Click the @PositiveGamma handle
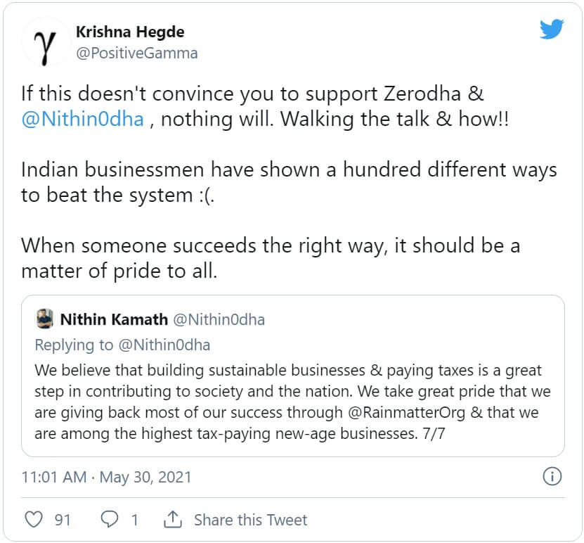The image size is (584, 543). [136, 53]
